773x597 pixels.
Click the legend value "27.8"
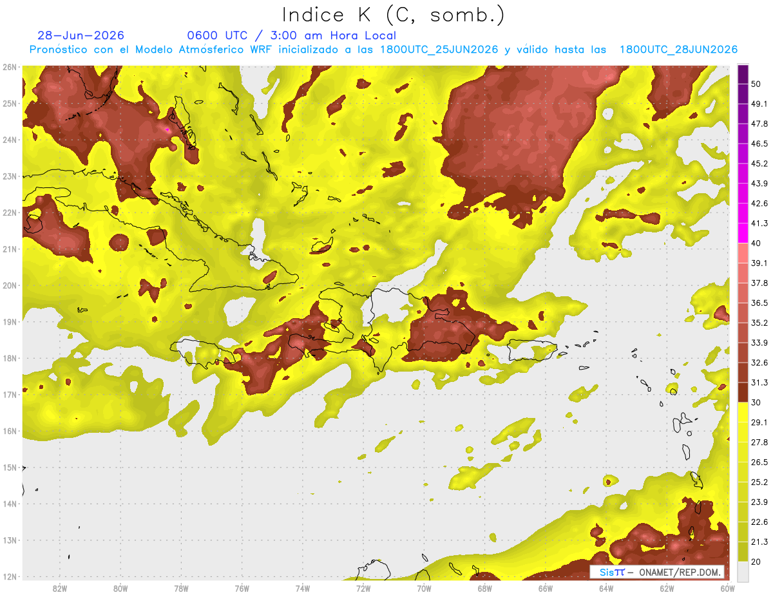[759, 442]
